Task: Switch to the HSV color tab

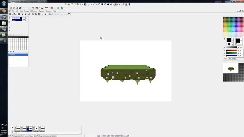Action: 235,59
